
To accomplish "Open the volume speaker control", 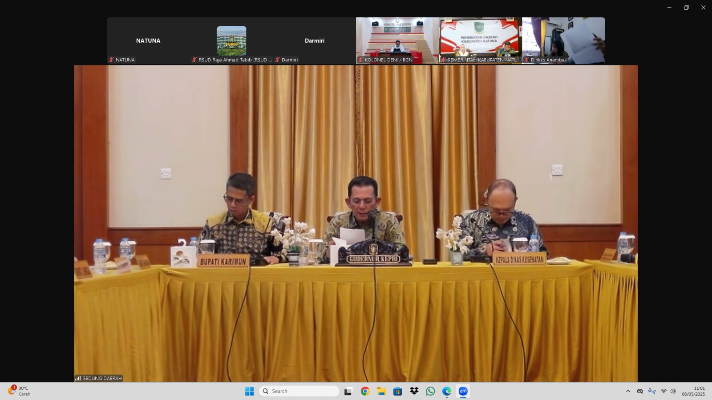I will (672, 391).
